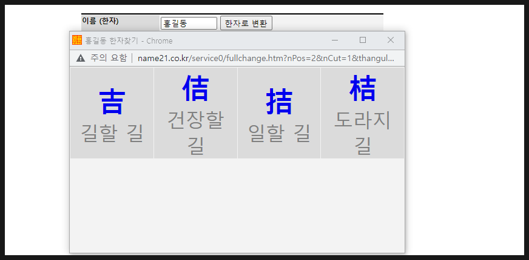Select the hanja 佶 (건장할 길)
529x260 pixels.
point(196,88)
